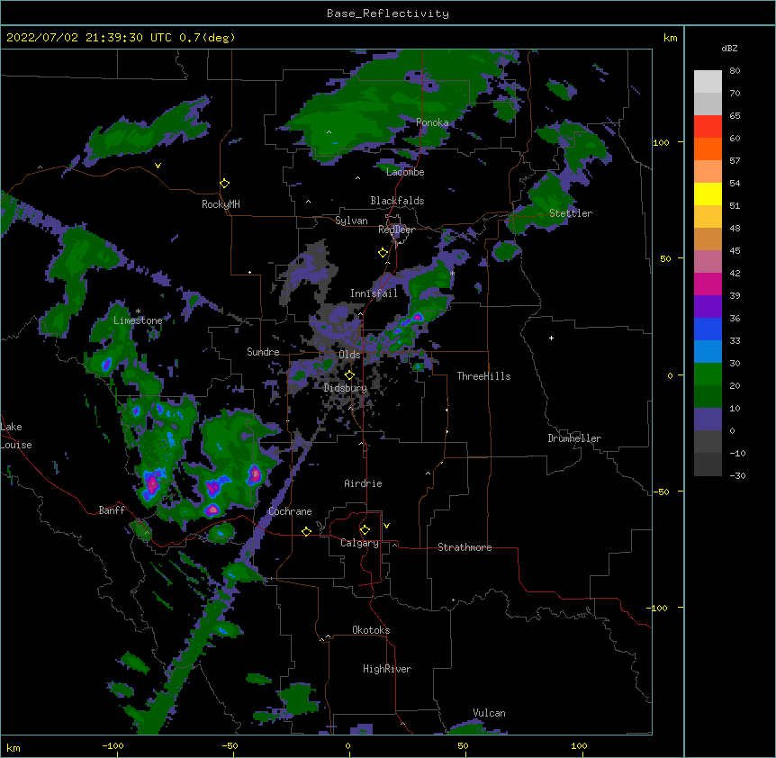Screen dimensions: 776x758
Task: Click the Airdrie city label
Action: click(363, 483)
